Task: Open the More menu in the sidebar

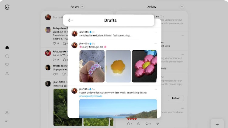Action: click(x=7, y=121)
